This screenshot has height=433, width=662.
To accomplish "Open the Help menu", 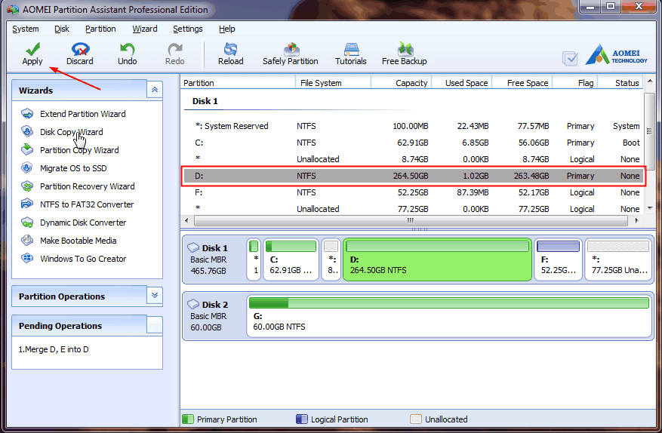I will pyautogui.click(x=227, y=29).
